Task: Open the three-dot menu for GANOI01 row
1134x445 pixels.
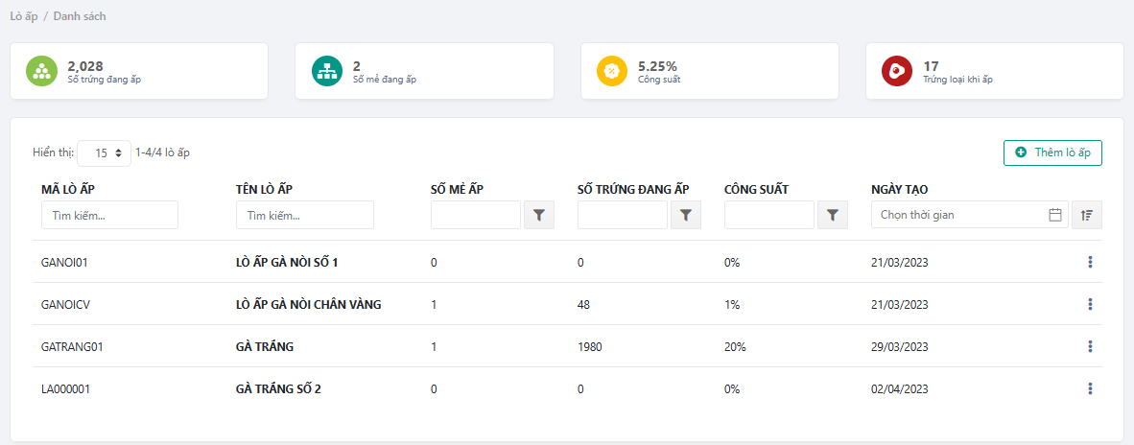Action: (x=1090, y=262)
